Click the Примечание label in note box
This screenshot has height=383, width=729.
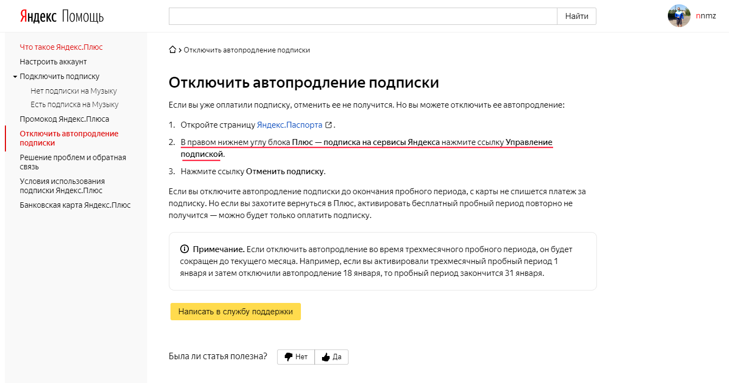(219, 249)
